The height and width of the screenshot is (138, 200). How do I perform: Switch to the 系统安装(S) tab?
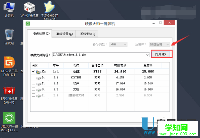click(x=87, y=34)
